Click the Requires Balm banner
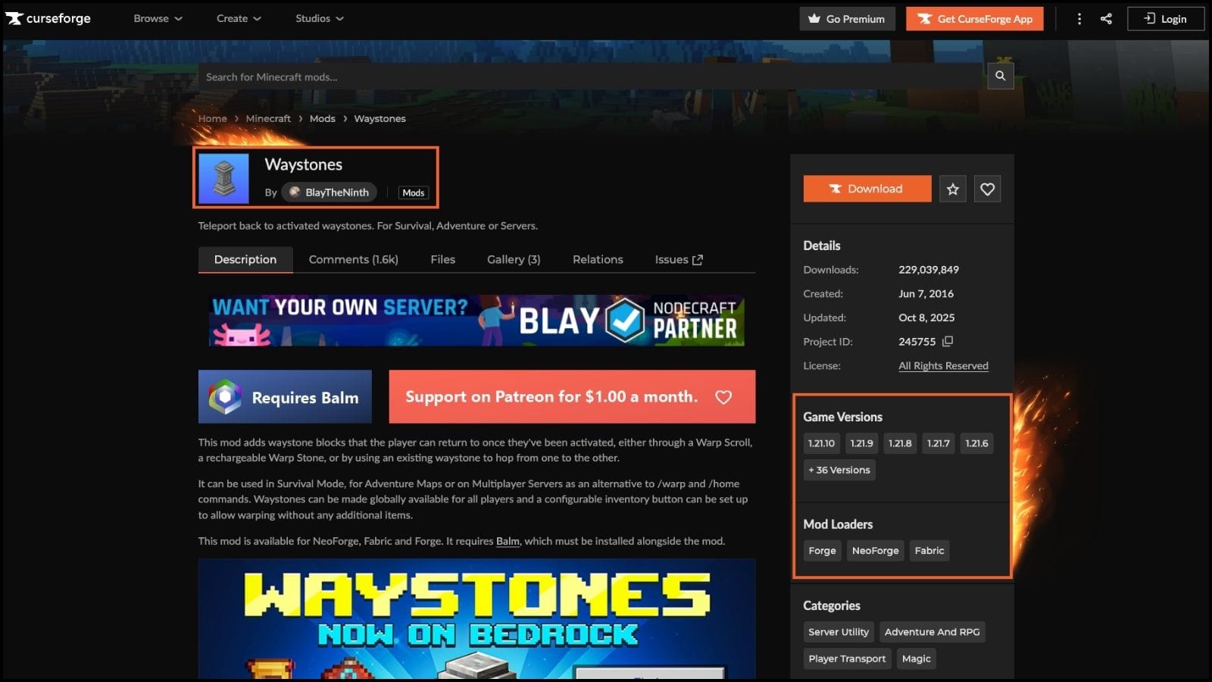Screen dimensions: 1212x682 click(x=285, y=397)
